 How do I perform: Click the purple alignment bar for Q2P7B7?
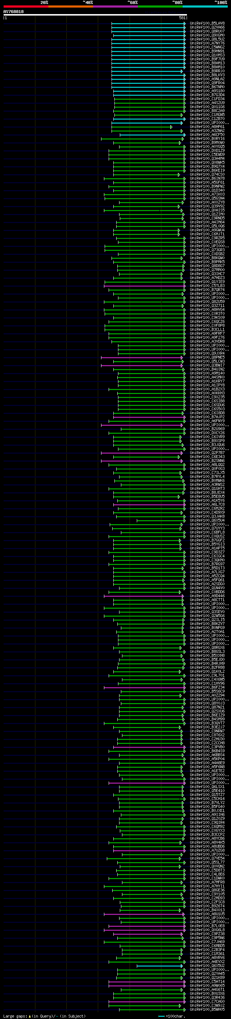[142, 453]
